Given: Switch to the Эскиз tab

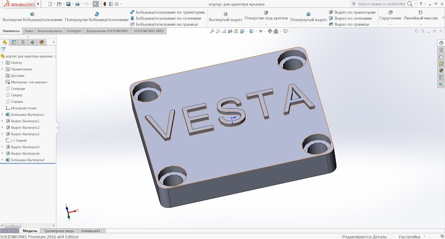Looking at the screenshot, I should (x=29, y=31).
